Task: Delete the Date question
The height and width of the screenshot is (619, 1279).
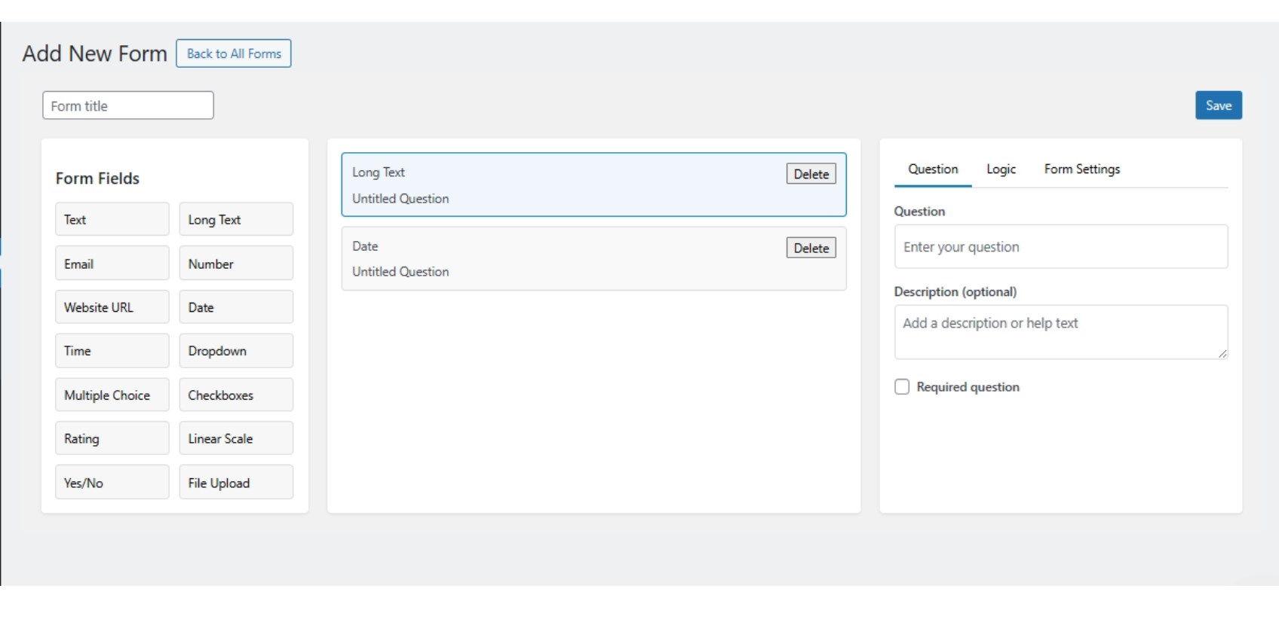Action: pyautogui.click(x=811, y=248)
